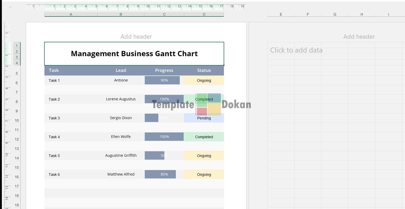Image resolution: width=405 pixels, height=209 pixels.
Task: Click the Select All corner triangle
Action: tap(10, 7)
